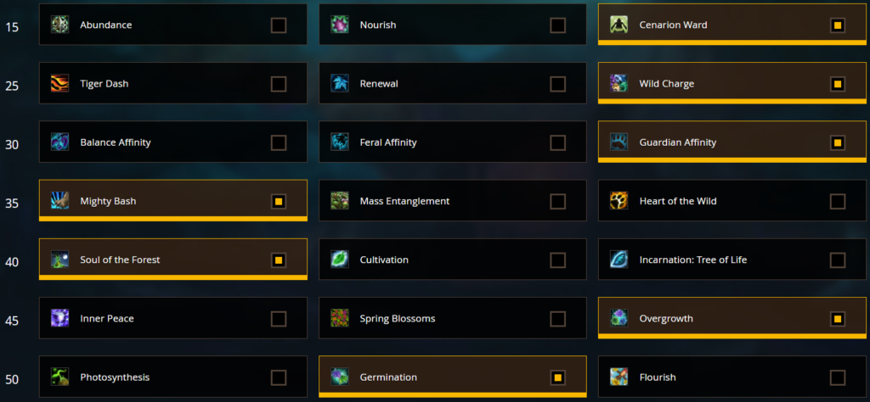Image resolution: width=870 pixels, height=402 pixels.
Task: Click the Guardian Affinity paw icon
Action: coord(619,142)
